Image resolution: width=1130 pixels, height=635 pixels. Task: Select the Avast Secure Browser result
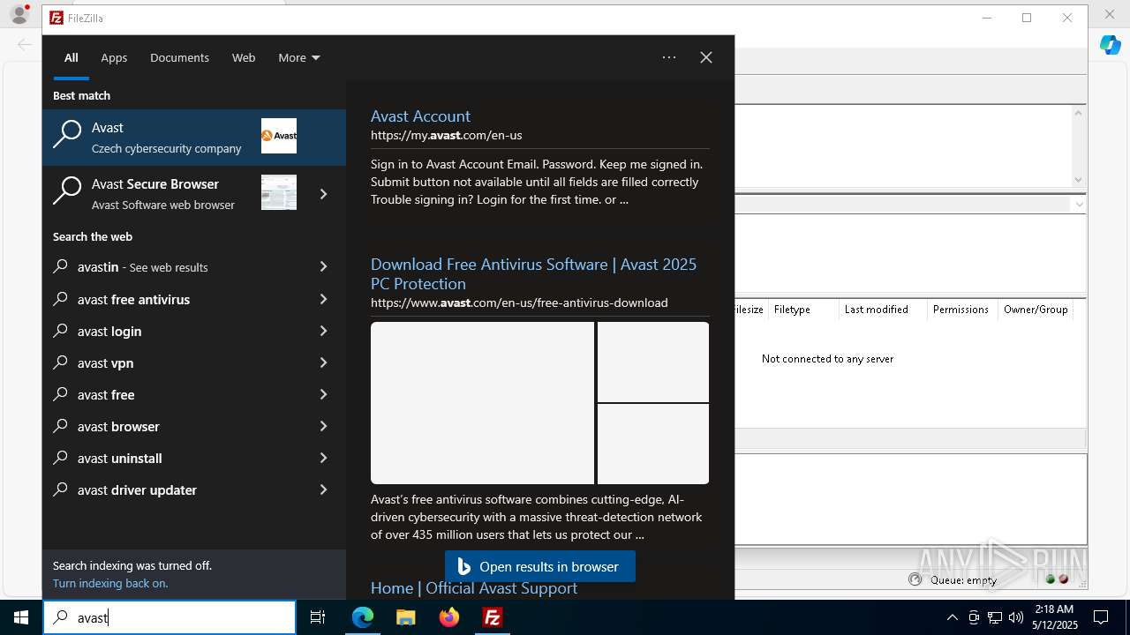(x=173, y=194)
